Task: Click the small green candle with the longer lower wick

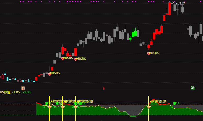Action: [130, 38]
